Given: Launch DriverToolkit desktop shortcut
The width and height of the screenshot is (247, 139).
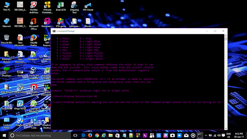Looking at the screenshot, I should tap(20, 88).
